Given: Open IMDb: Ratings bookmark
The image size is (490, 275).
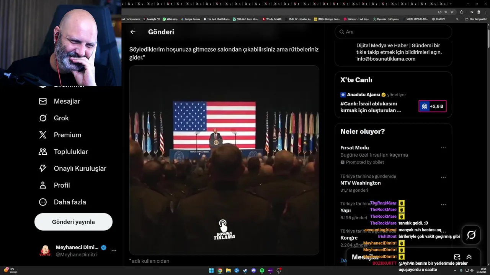Looking at the screenshot, I should click(x=327, y=19).
